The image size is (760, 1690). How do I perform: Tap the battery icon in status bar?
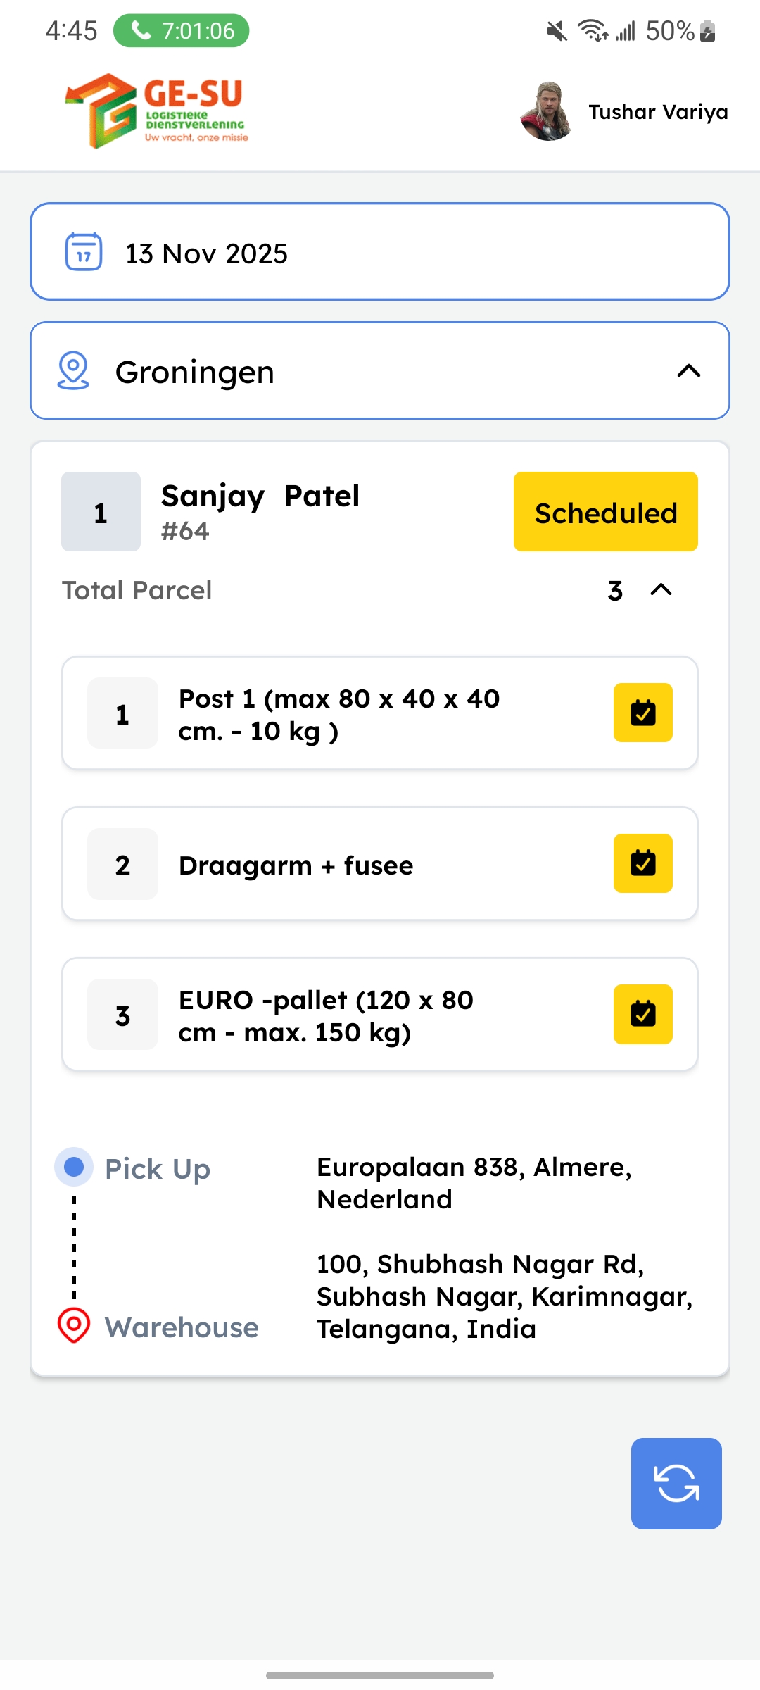click(x=709, y=31)
